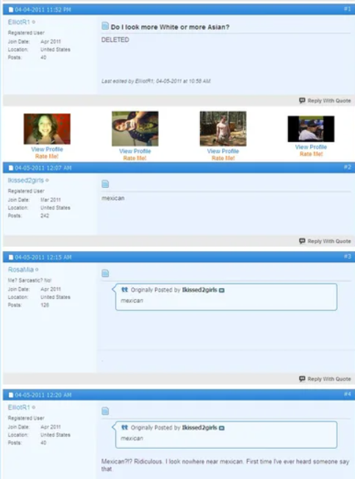This screenshot has height=479, width=355.
Task: Open post permalink #3
Action: point(347,256)
